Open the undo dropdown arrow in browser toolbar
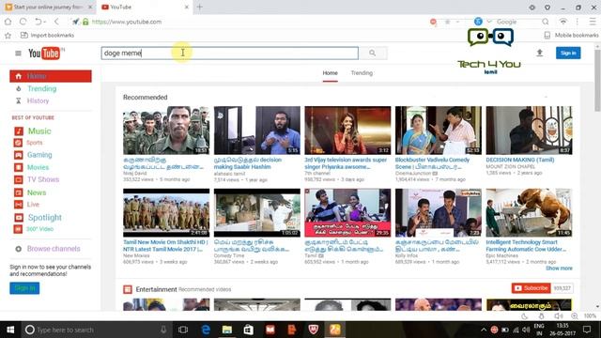The height and width of the screenshot is (338, 601). click(x=44, y=22)
